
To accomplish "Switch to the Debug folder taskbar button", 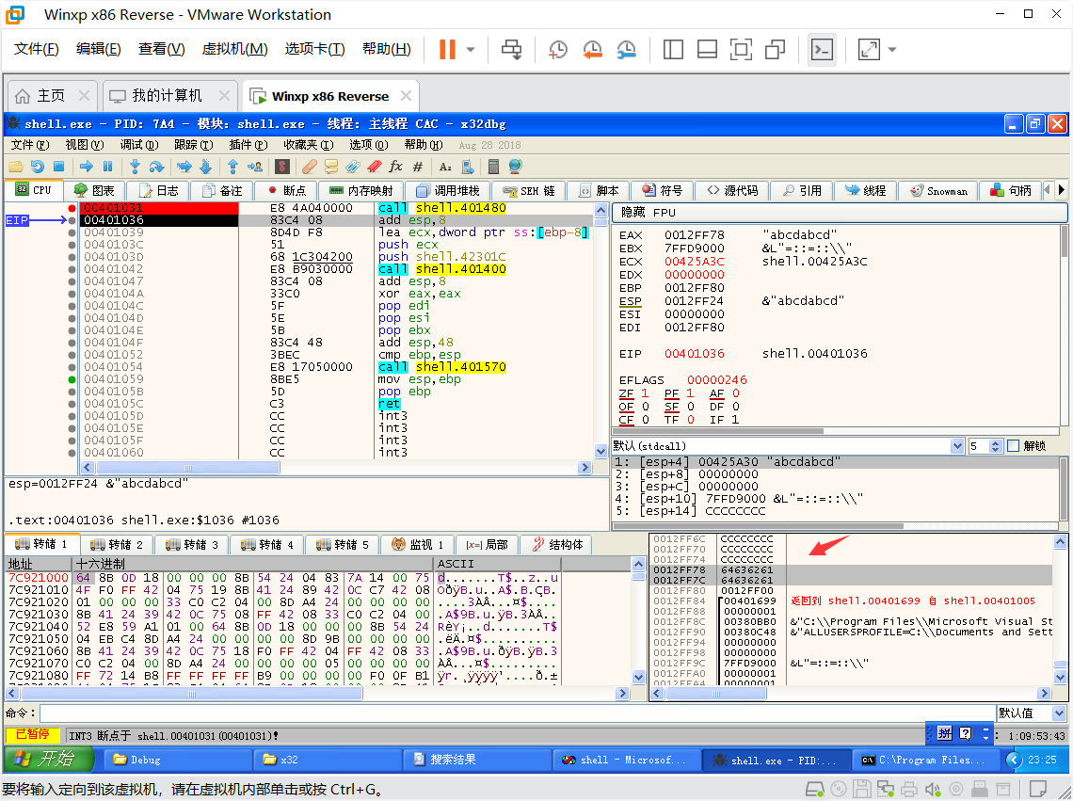I will [x=178, y=760].
